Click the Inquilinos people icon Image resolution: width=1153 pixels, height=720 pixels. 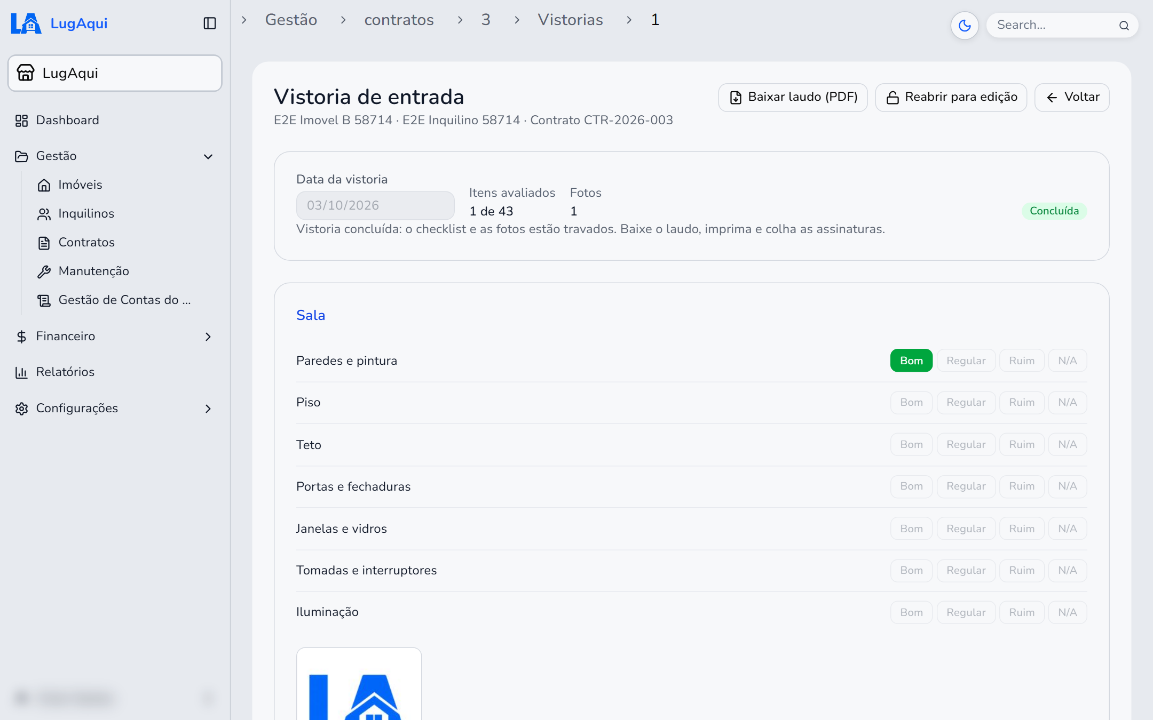point(44,214)
